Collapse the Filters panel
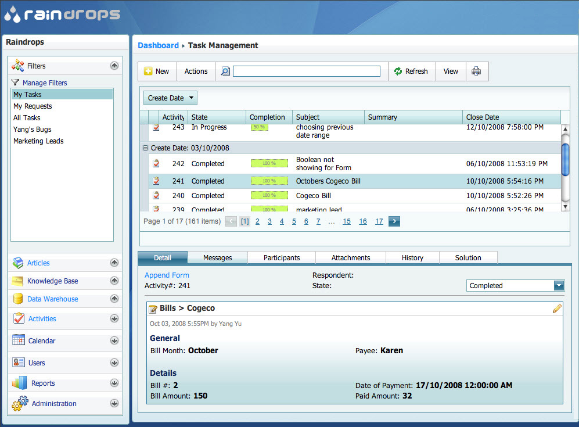Viewport: 579px width, 427px height. click(114, 66)
